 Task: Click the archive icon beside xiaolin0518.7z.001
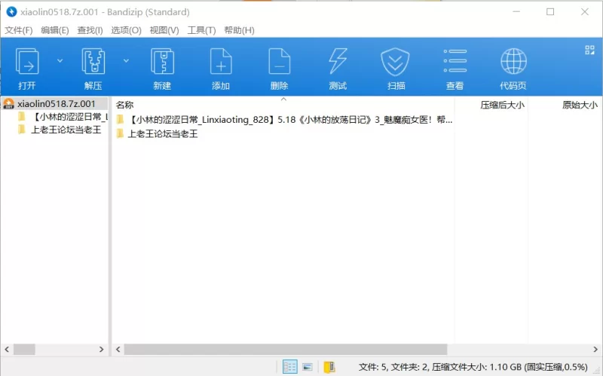pyautogui.click(x=8, y=103)
